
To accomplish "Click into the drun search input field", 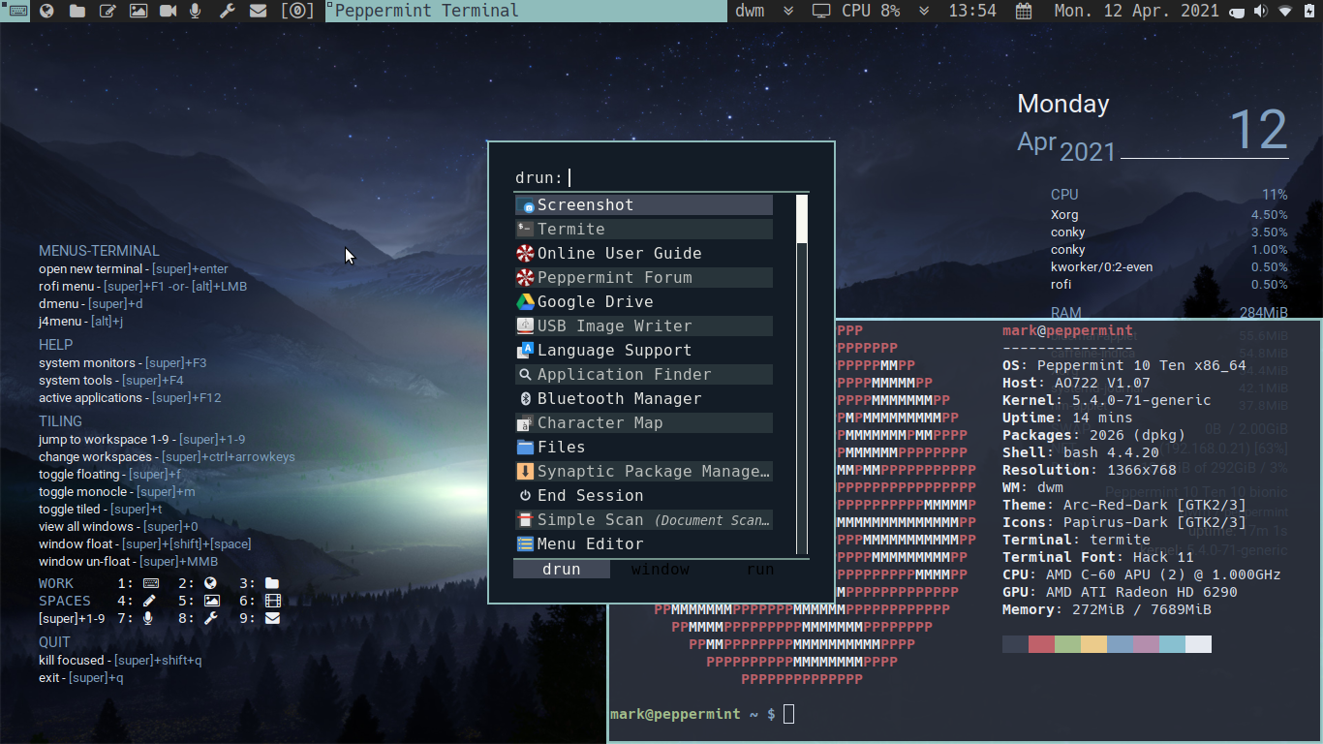I will (661, 177).
